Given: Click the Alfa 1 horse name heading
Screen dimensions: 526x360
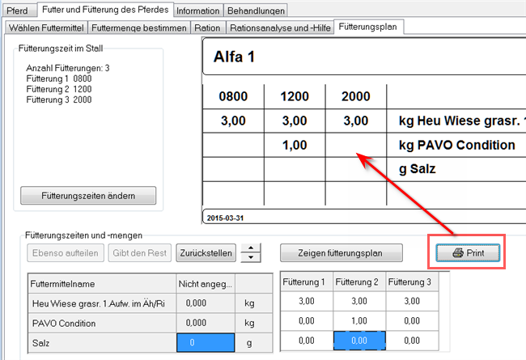Looking at the screenshot, I should coord(234,57).
